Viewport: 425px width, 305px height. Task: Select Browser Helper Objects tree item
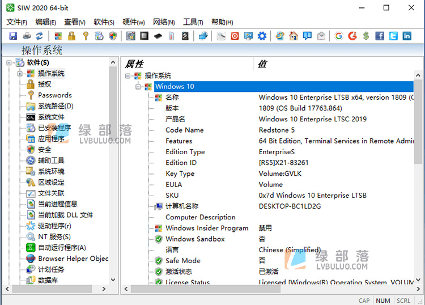(73, 259)
